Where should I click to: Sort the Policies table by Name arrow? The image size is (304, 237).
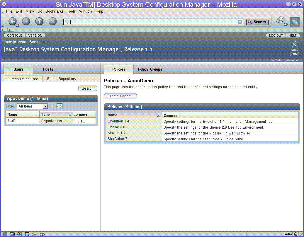(x=159, y=116)
